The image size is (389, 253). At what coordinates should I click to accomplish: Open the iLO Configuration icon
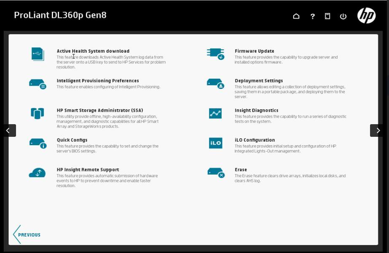point(215,143)
